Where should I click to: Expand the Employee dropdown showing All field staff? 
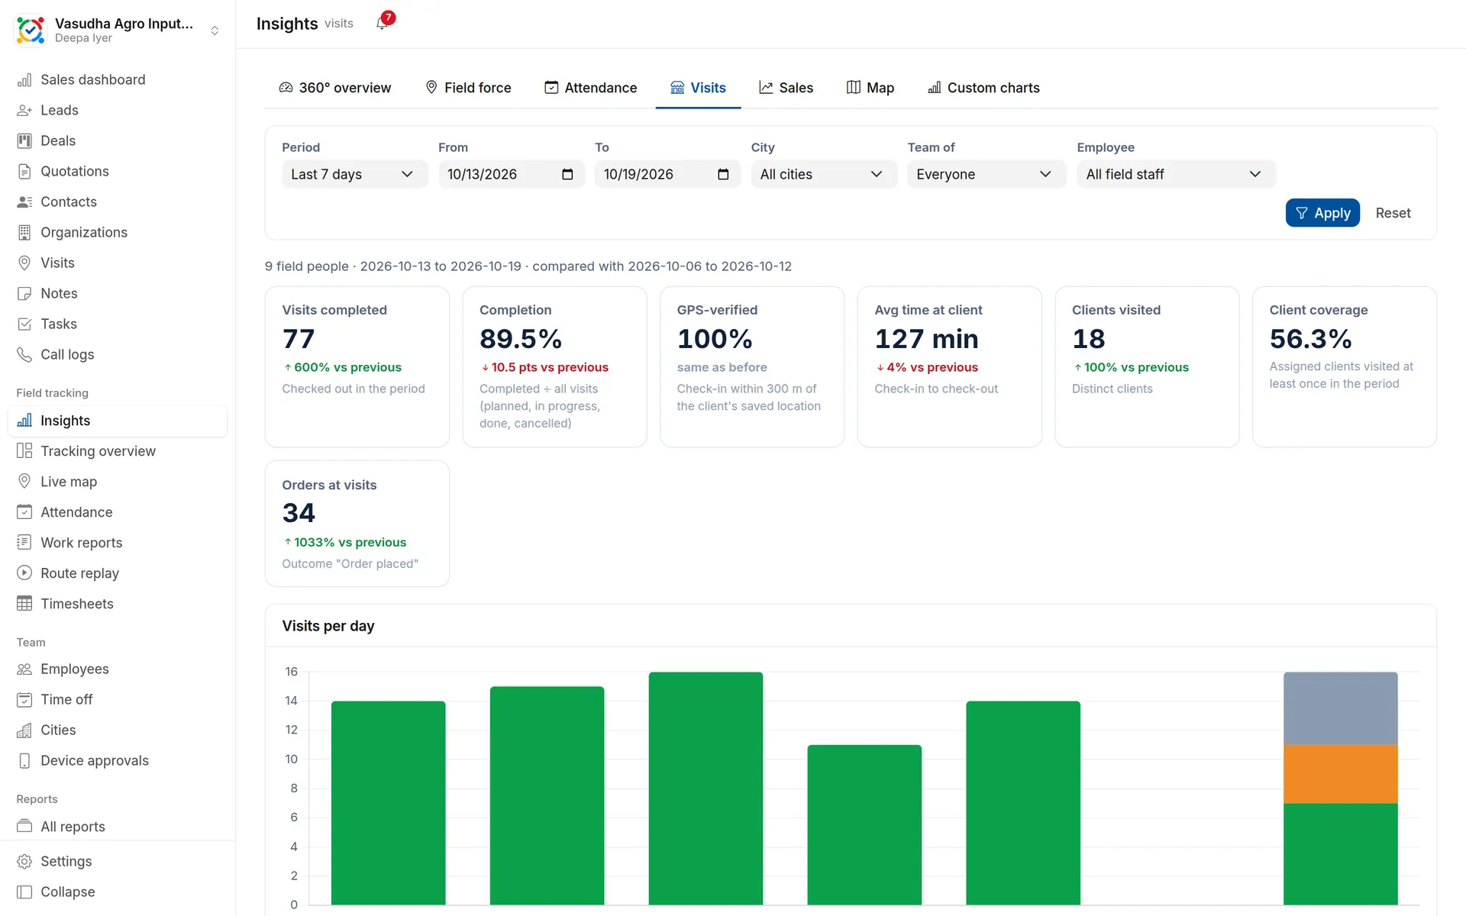click(x=1176, y=175)
